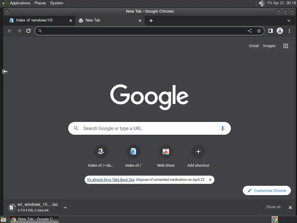
Task: Share this page using the share icon
Action: tap(250, 31)
